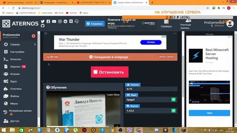Click Open in the hosting ad
This screenshot has width=237, height=133.
(209, 113)
